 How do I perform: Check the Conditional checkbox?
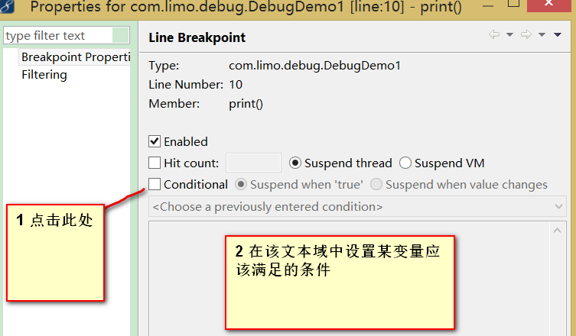coord(155,184)
